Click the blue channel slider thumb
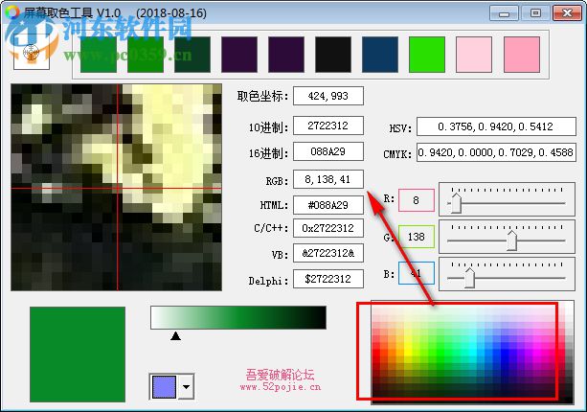The width and height of the screenshot is (587, 412). click(469, 278)
